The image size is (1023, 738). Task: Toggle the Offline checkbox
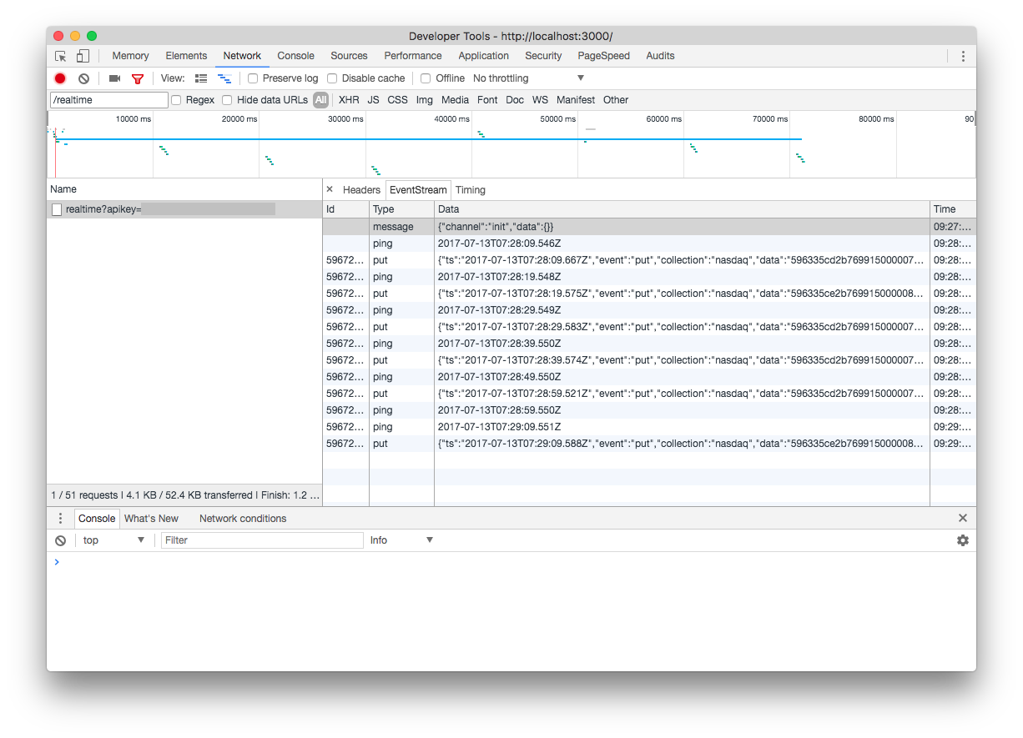[x=426, y=78]
